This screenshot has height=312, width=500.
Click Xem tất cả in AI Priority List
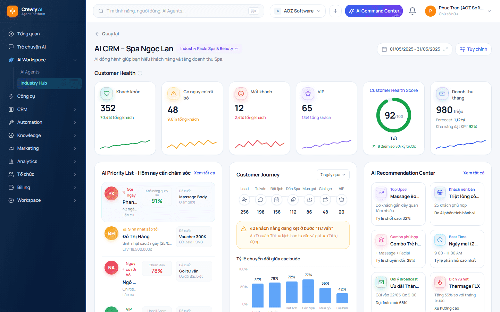point(205,173)
